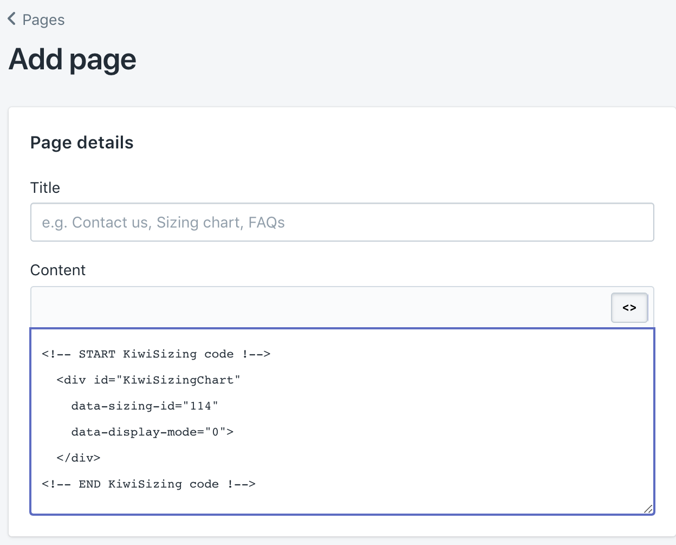Viewport: 676px width, 545px height.
Task: Click the div id="KiwiSizingChart" code line
Action: point(148,380)
